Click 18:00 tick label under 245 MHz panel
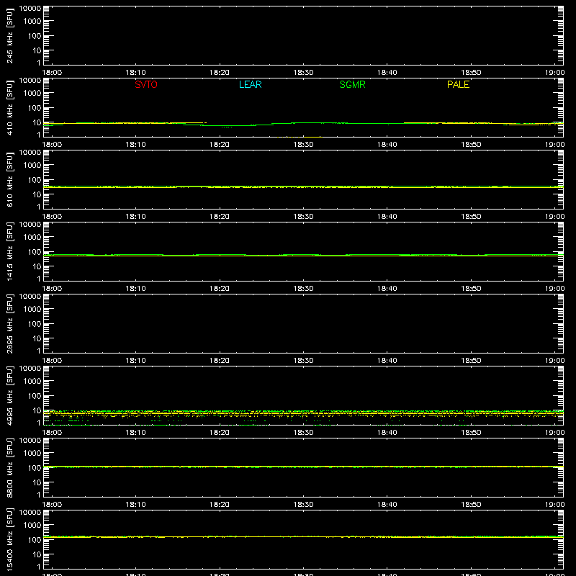The width and height of the screenshot is (576, 576). tap(52, 73)
